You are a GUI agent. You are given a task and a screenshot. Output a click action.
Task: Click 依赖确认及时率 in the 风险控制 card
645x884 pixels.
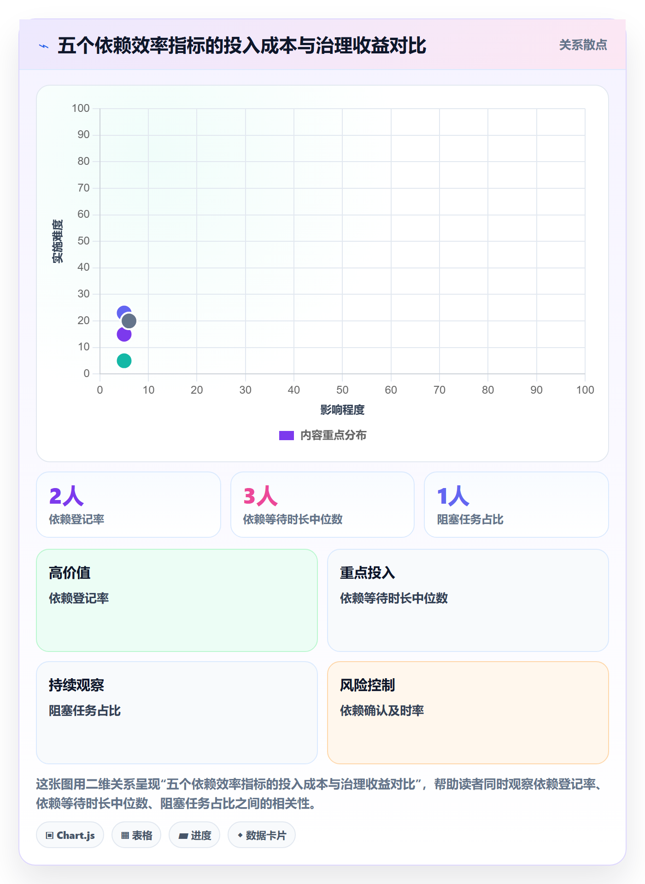[x=382, y=711]
